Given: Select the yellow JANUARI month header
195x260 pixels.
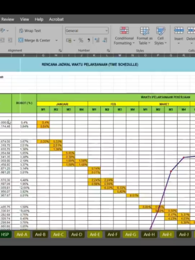Looking at the screenshot, I should 62,104.
